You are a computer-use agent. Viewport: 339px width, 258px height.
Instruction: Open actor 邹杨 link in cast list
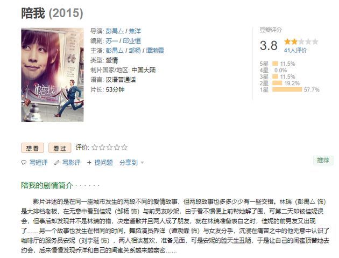[135, 51]
